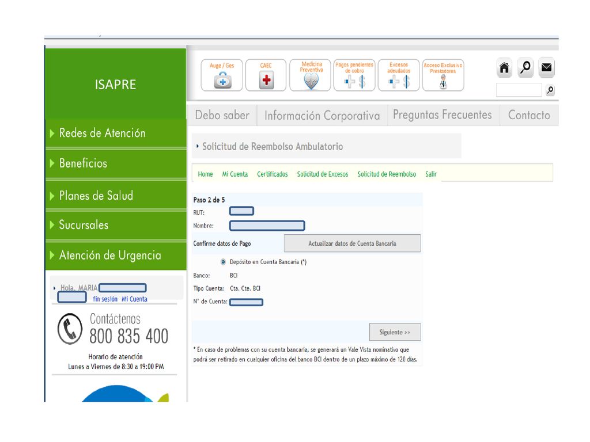The width and height of the screenshot is (590, 442).
Task: Click the Banco: label
Action: tap(201, 276)
